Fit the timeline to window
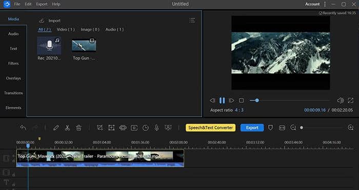The height and width of the screenshot is (190, 359). coord(282,128)
